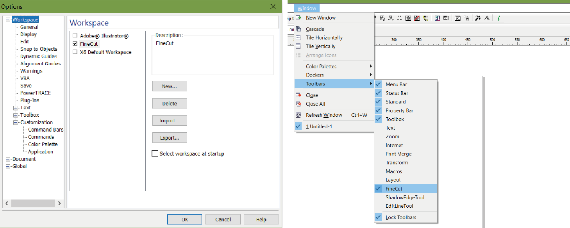Toggle Select workspace at startup checkbox
570x228 pixels.
(155, 153)
